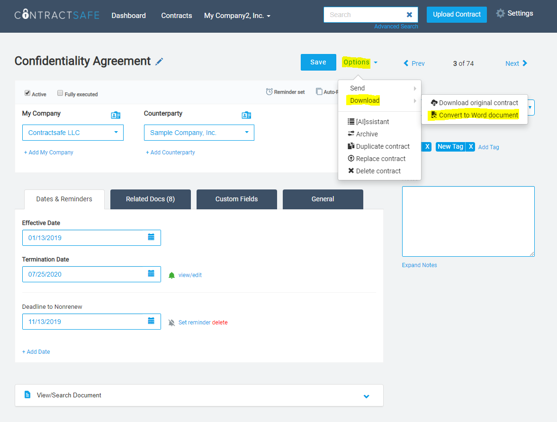Image resolution: width=557 pixels, height=422 pixels.
Task: Click + Add My Company link
Action: tap(49, 153)
